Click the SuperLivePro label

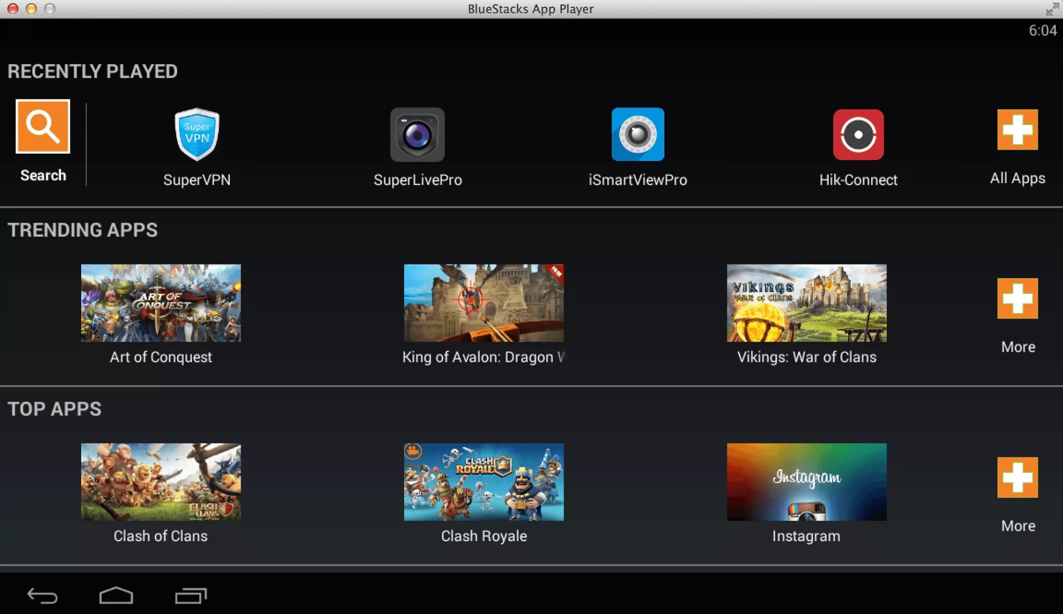418,180
